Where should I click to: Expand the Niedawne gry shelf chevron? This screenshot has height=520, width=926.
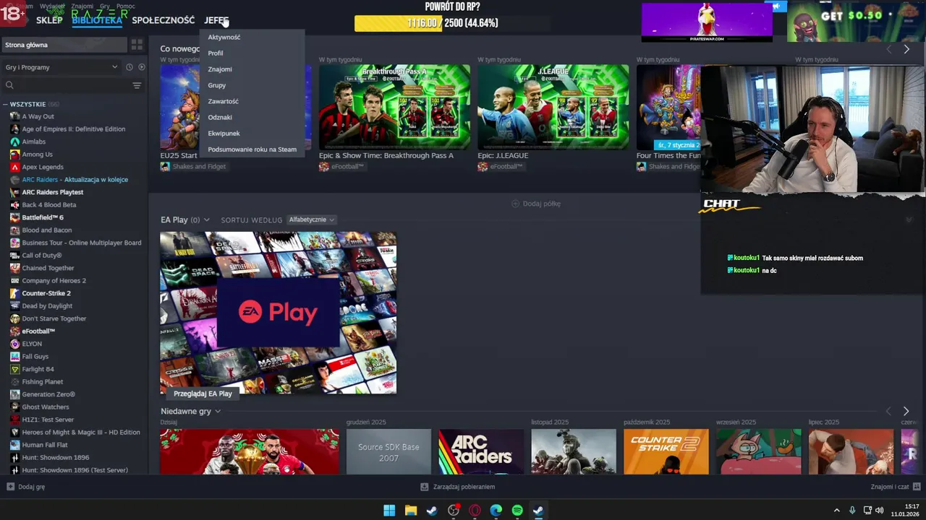coord(218,412)
